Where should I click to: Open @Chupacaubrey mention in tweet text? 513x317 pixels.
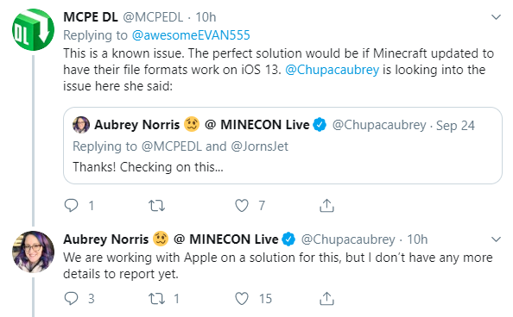pos(332,70)
